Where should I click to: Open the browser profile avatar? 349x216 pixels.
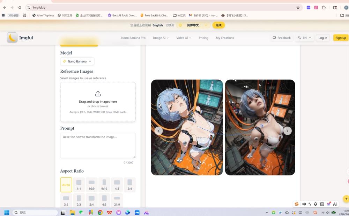tap(346, 8)
